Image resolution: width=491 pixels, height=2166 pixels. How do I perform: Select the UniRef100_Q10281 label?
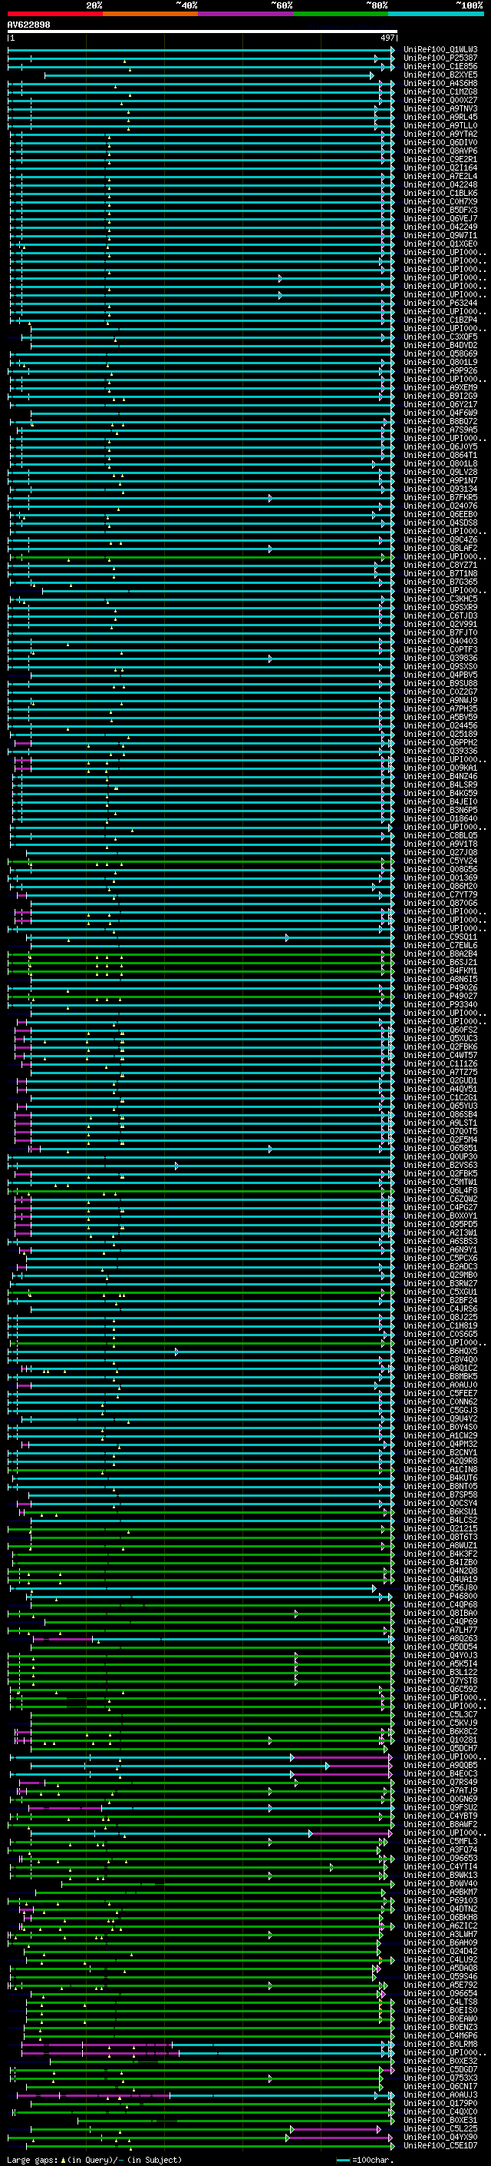440,1739
